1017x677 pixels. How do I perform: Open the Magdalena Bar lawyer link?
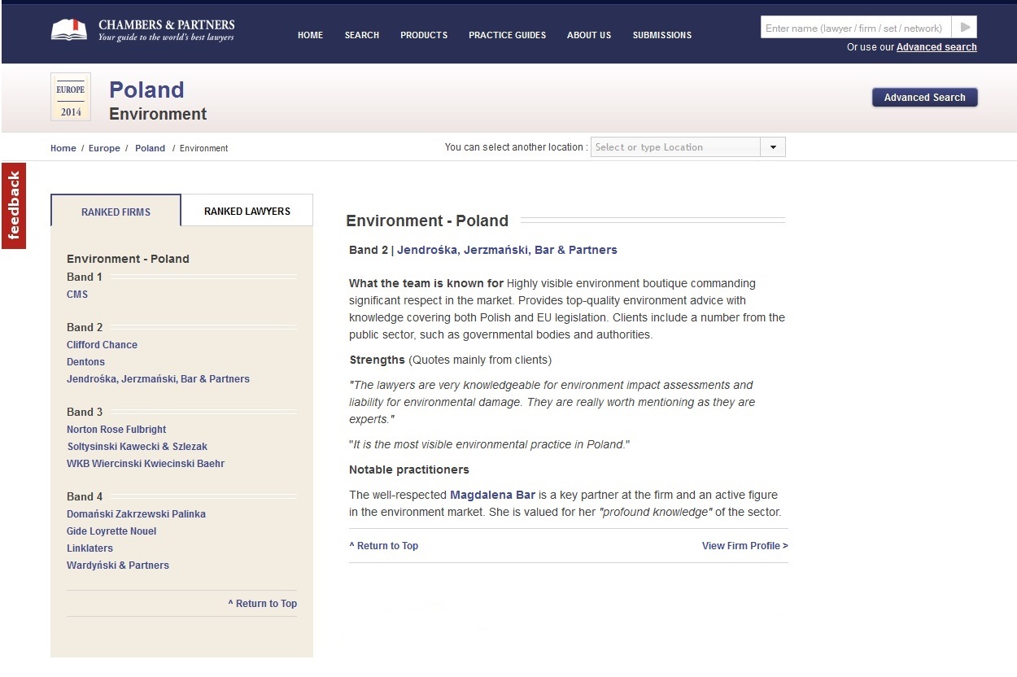492,495
